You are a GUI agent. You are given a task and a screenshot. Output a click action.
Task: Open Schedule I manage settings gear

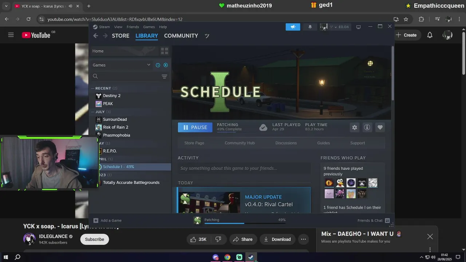[355, 127]
